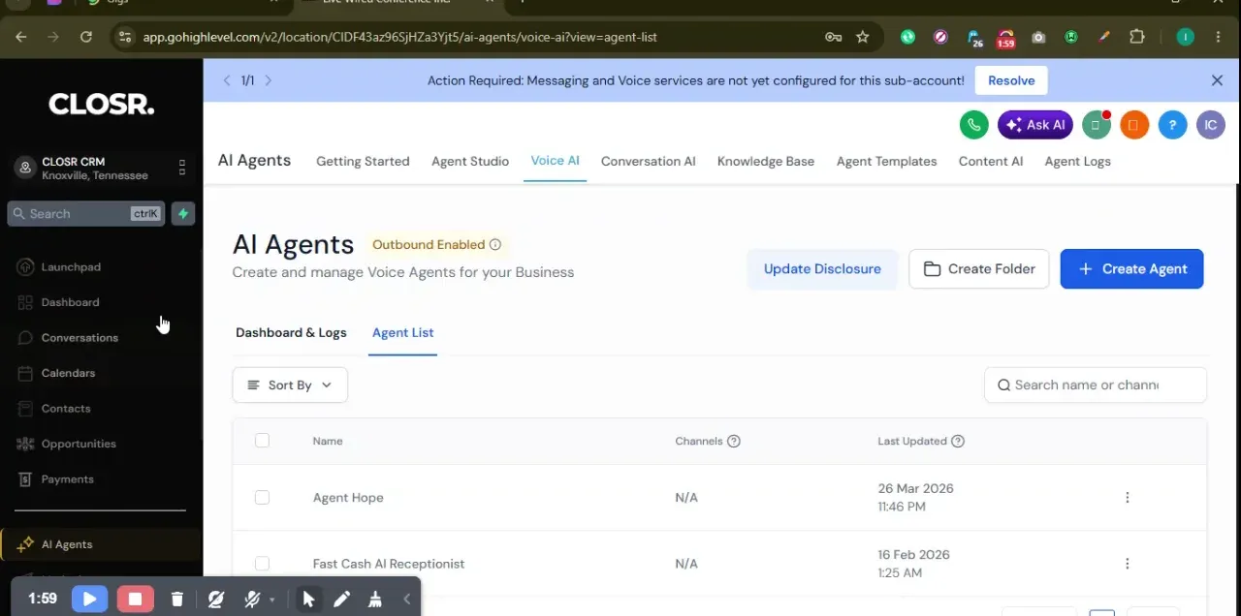This screenshot has height=616, width=1241.
Task: Switch to the Knowledge Base tab
Action: click(x=766, y=162)
